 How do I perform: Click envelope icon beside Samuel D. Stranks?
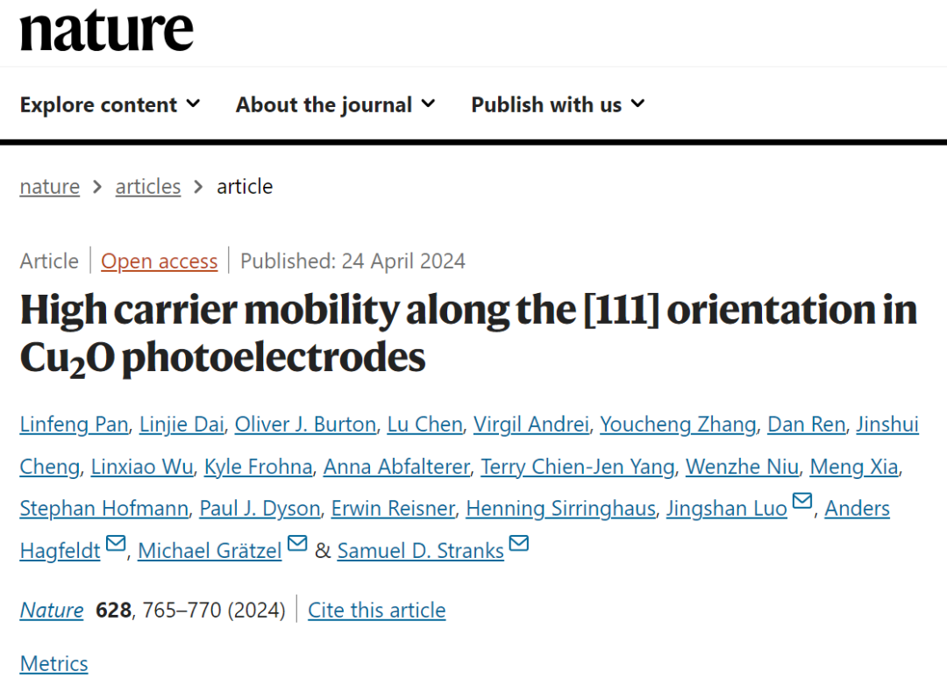point(519,543)
